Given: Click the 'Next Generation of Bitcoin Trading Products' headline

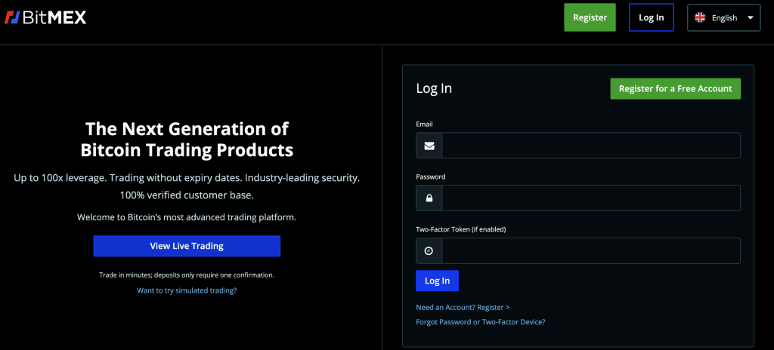Looking at the screenshot, I should point(187,139).
